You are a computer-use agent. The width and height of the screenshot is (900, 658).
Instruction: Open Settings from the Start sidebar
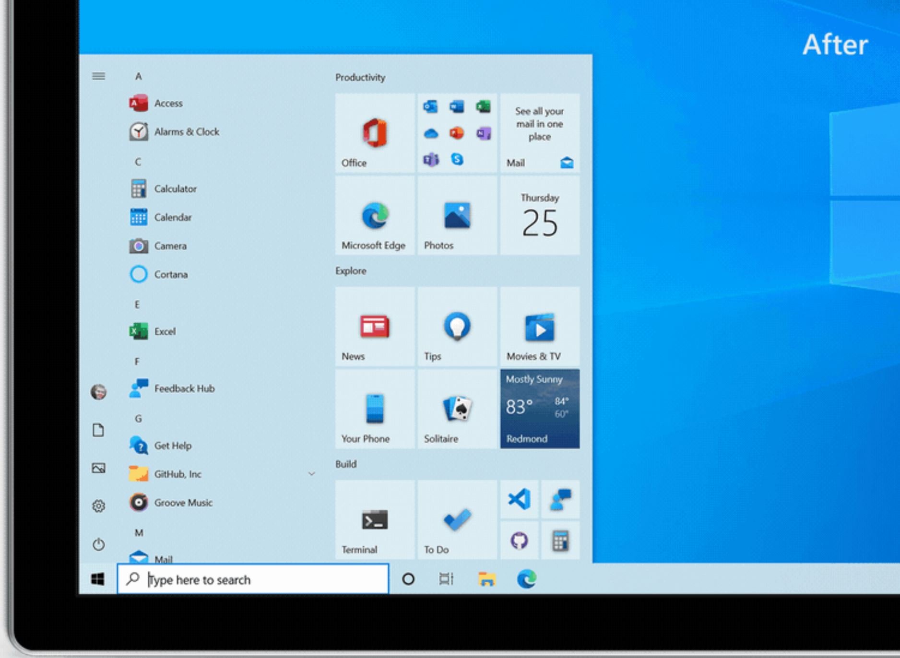coord(98,505)
